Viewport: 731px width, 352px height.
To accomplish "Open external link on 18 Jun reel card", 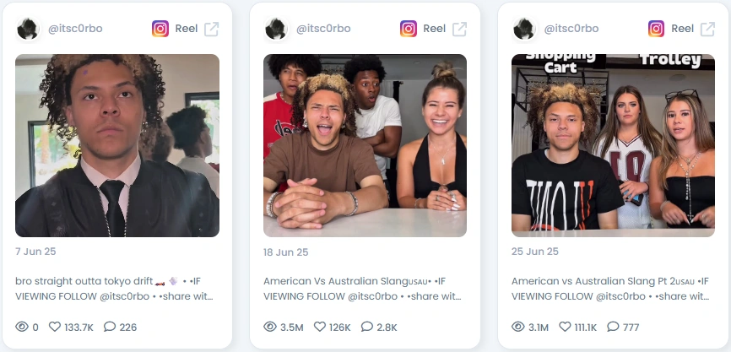I will coord(459,29).
